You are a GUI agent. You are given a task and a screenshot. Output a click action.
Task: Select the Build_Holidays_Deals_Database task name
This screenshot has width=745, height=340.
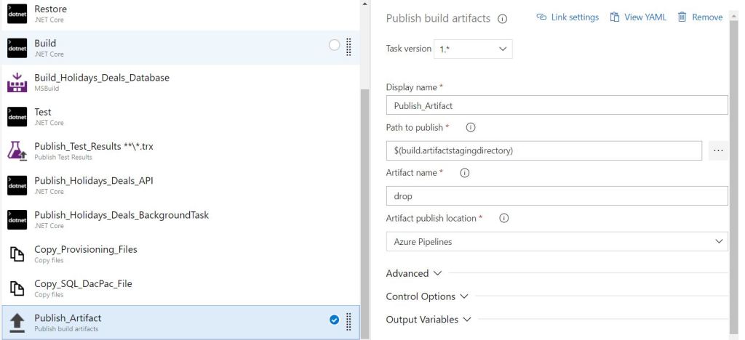[x=102, y=77]
